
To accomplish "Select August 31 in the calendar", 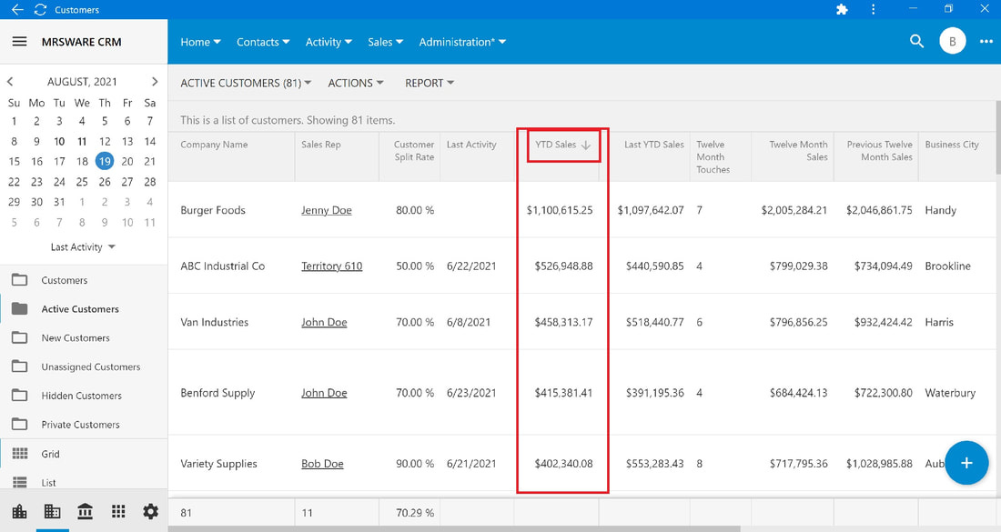I will coord(59,202).
